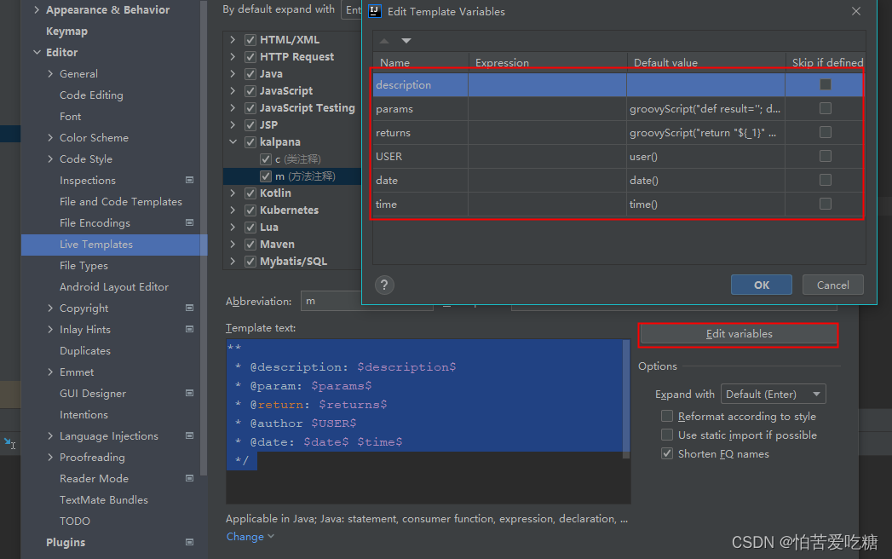This screenshot has width=892, height=559.
Task: Open Android Layout Editor settings
Action: (114, 287)
